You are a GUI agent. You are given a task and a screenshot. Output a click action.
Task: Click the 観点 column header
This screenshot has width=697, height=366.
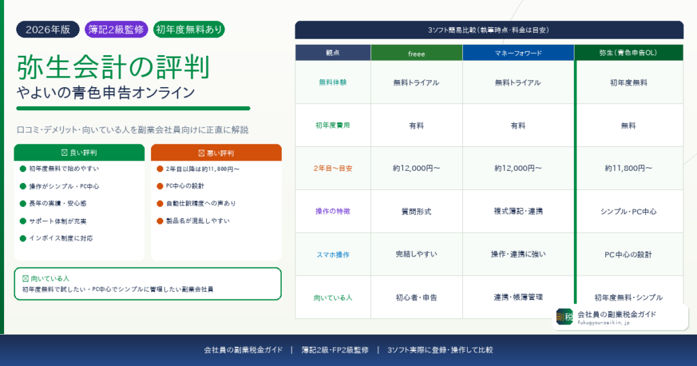coord(333,52)
